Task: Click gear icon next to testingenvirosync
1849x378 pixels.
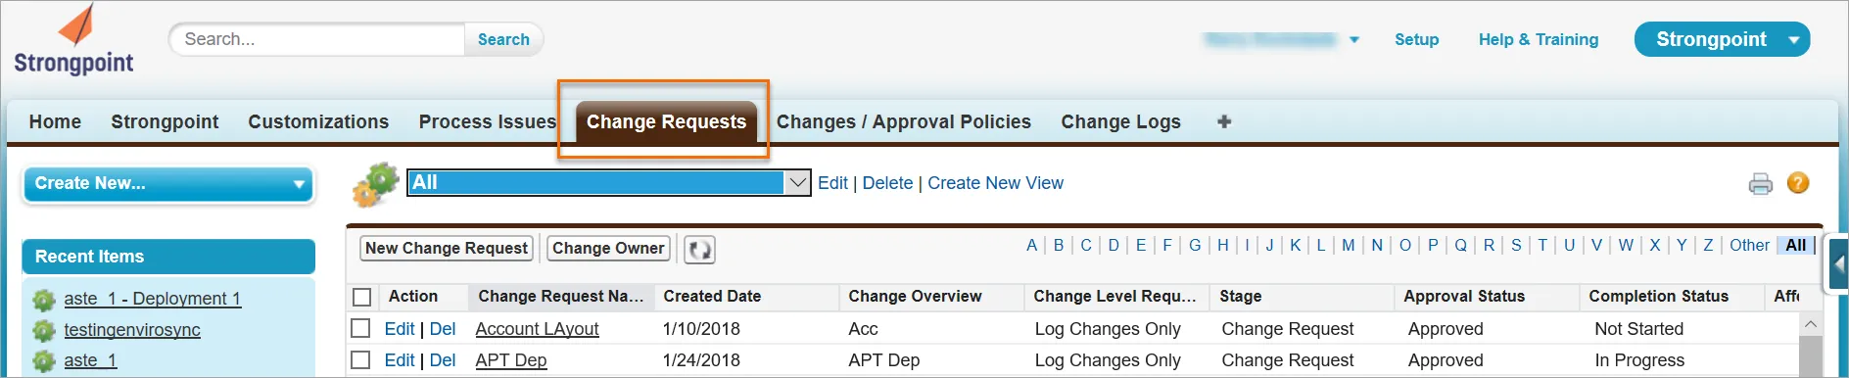Action: coord(44,331)
